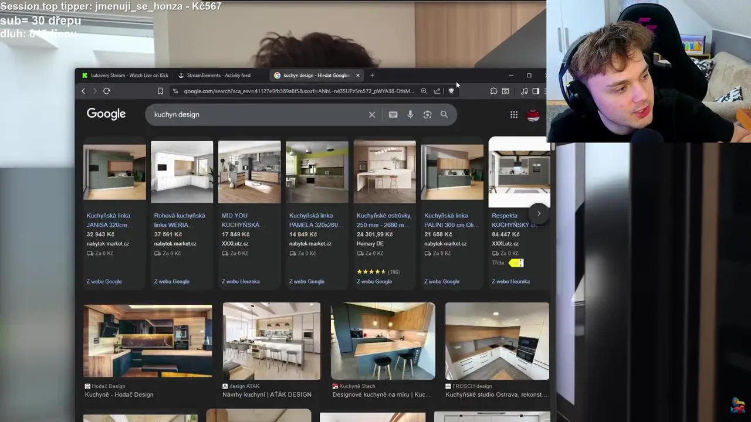Click the yellow energy class label
Image resolution: width=751 pixels, height=422 pixels.
click(x=516, y=263)
